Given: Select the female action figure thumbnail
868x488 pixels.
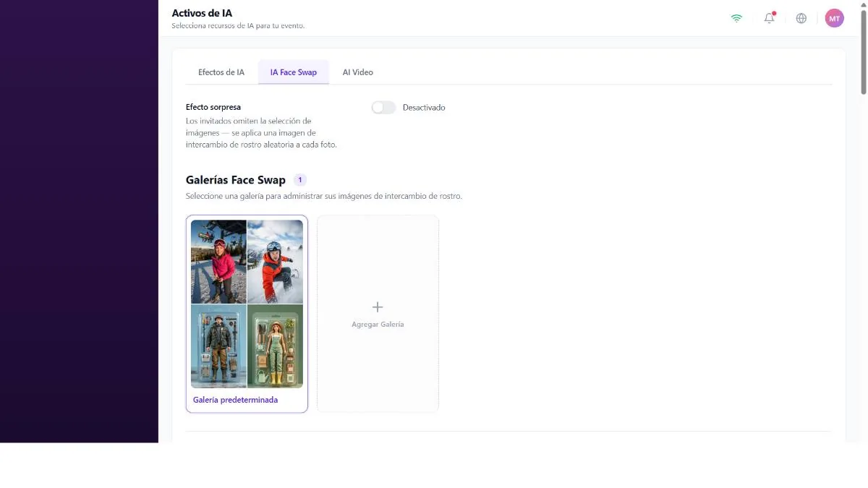Looking at the screenshot, I should coord(276,346).
